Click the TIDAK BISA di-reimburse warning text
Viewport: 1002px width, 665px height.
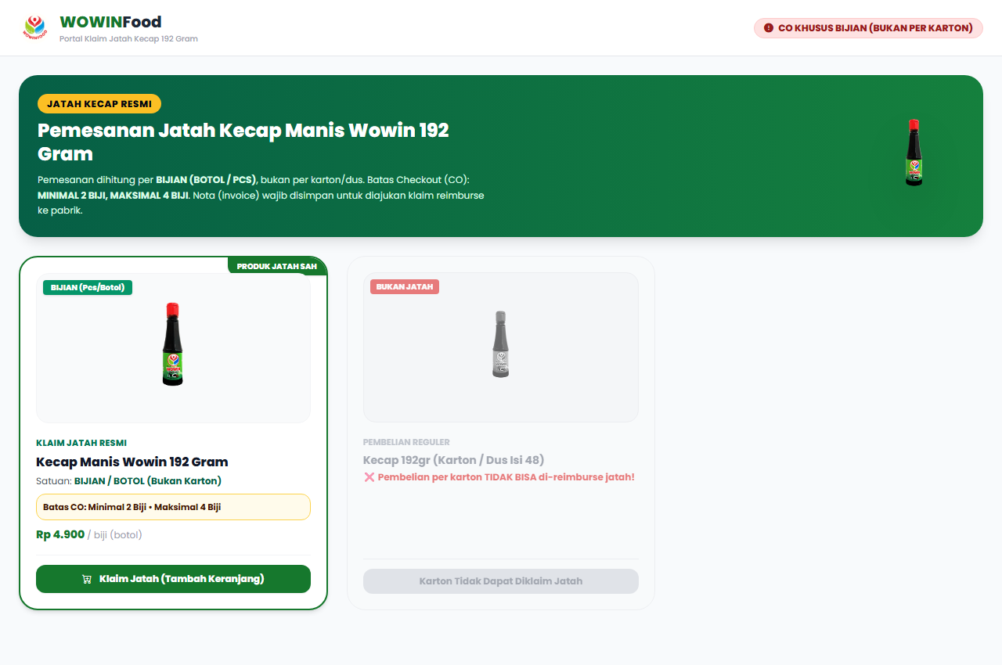tap(506, 477)
